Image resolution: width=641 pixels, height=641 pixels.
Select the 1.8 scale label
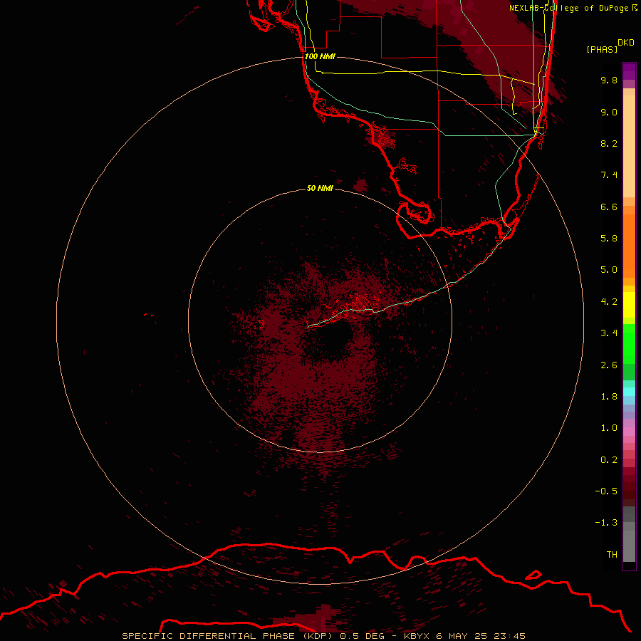point(609,397)
